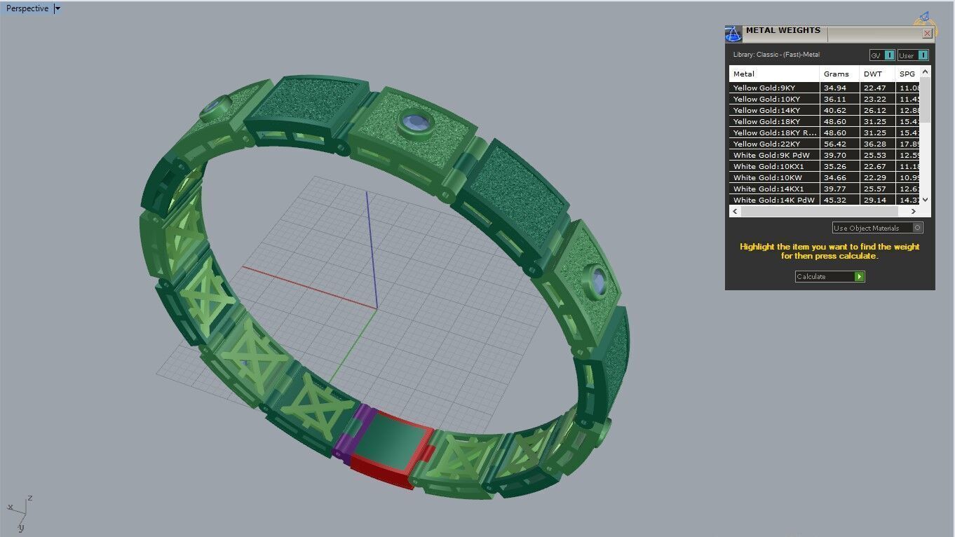Click the 22.29 DWT value

point(874,177)
